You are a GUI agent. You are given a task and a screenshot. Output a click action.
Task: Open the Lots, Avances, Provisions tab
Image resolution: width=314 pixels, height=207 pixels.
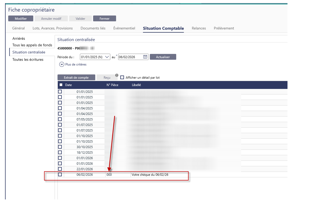pos(53,28)
